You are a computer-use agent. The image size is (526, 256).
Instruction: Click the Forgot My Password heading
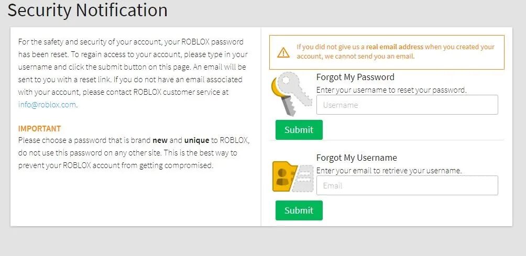[355, 77]
